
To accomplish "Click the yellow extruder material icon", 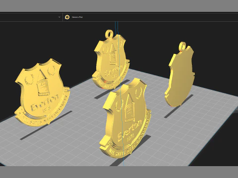I will (67, 17).
